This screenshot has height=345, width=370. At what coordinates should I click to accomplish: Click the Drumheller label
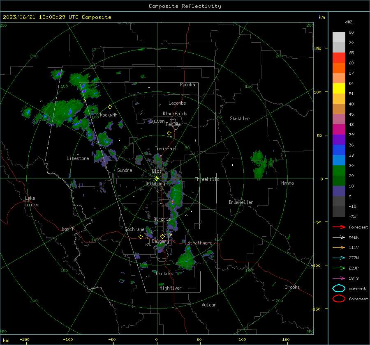point(241,202)
